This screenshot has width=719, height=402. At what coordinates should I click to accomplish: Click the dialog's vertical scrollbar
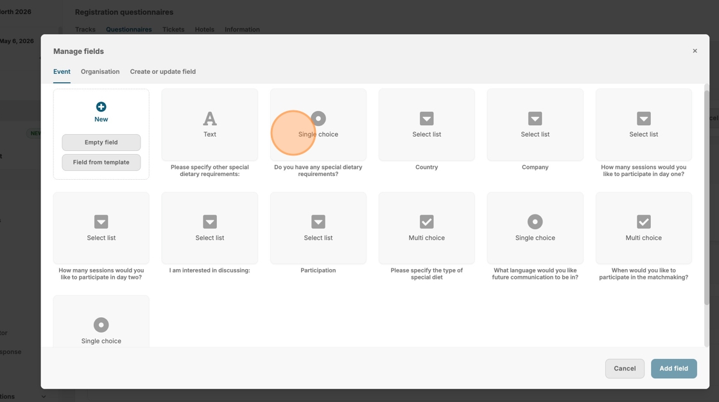tap(707, 197)
